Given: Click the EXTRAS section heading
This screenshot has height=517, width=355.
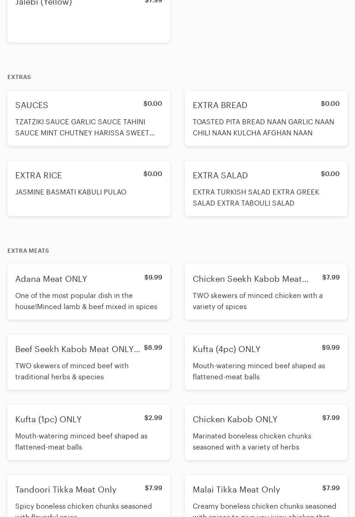Looking at the screenshot, I should [19, 77].
